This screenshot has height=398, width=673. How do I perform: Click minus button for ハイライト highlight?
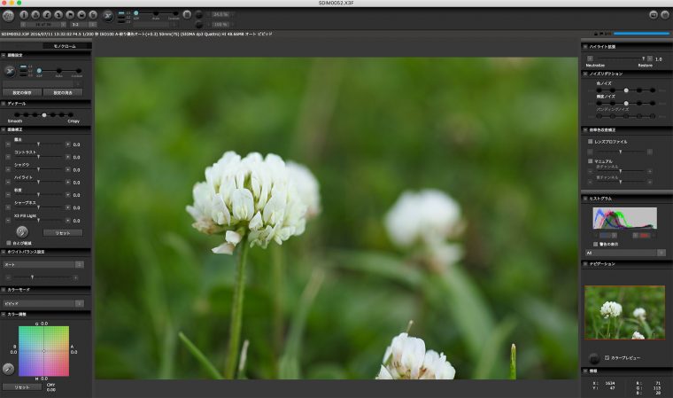tap(8, 183)
